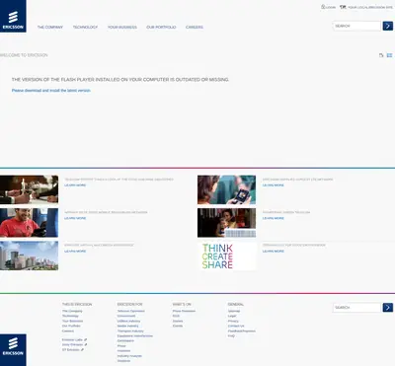Viewport: 395px width, 366px height.
Task: Click Learn More beside candlelit dinner photo
Action: (75, 185)
